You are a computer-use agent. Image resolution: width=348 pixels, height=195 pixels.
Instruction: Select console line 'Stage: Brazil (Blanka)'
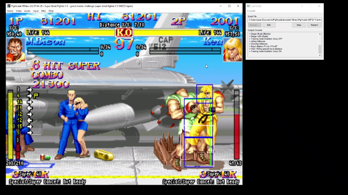click(x=260, y=34)
